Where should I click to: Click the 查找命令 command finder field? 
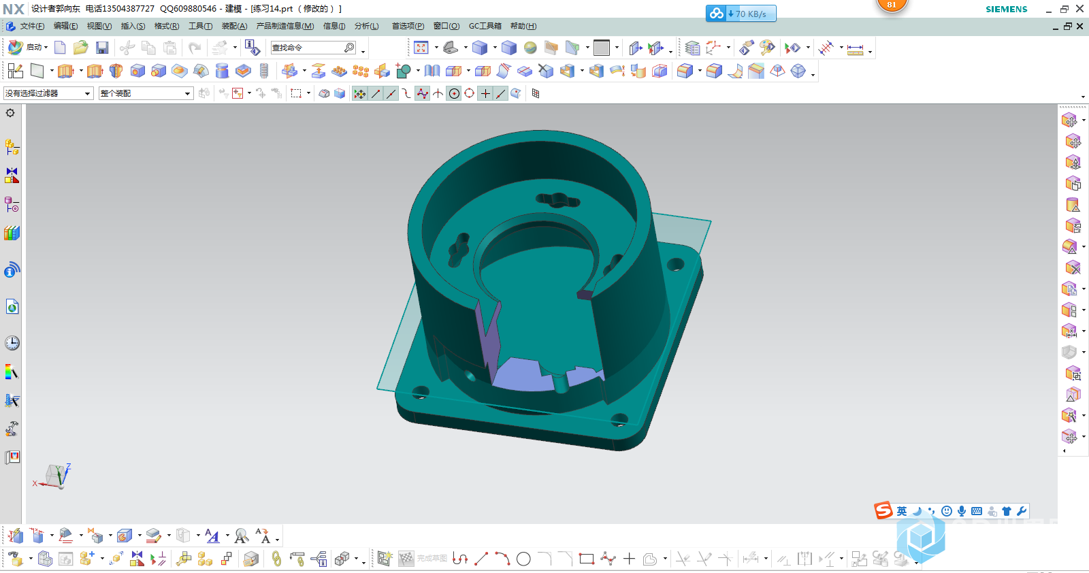pyautogui.click(x=313, y=48)
